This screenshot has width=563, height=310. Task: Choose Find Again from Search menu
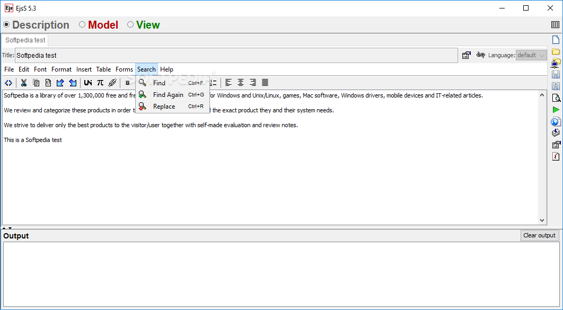tap(172, 95)
